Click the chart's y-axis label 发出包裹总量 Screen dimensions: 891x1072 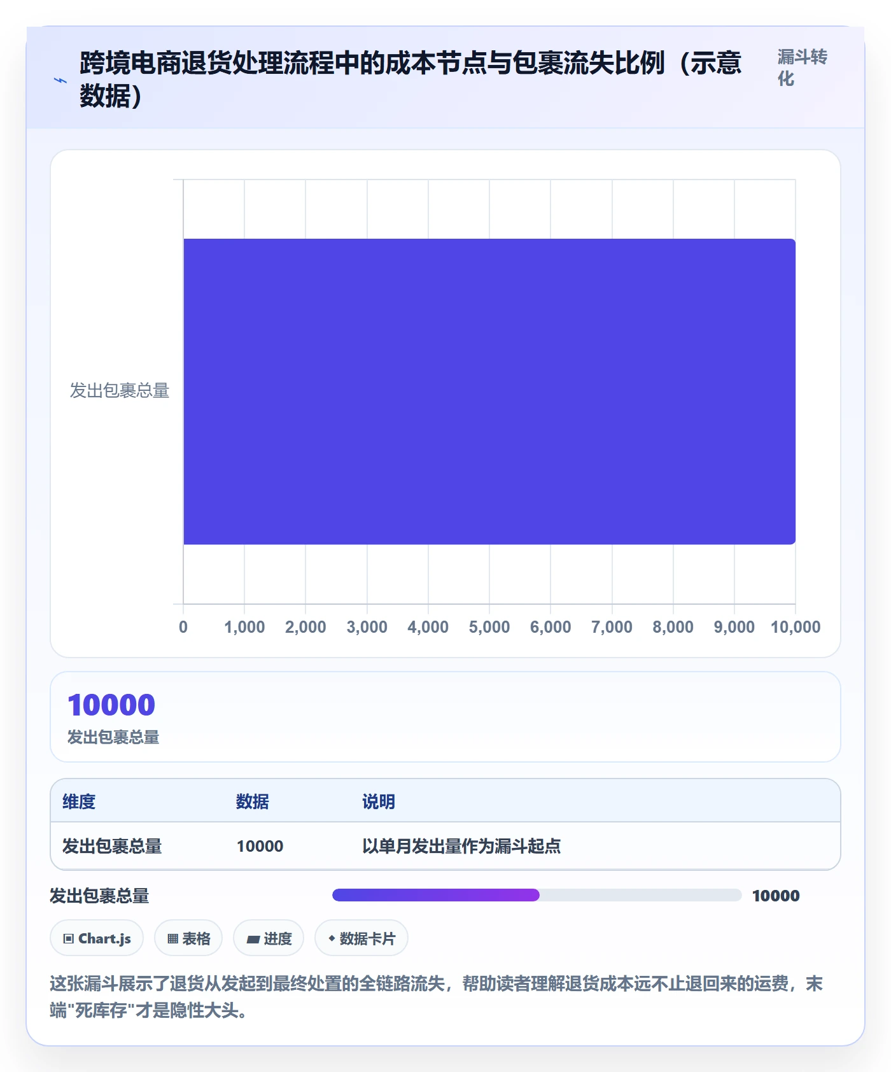[120, 390]
